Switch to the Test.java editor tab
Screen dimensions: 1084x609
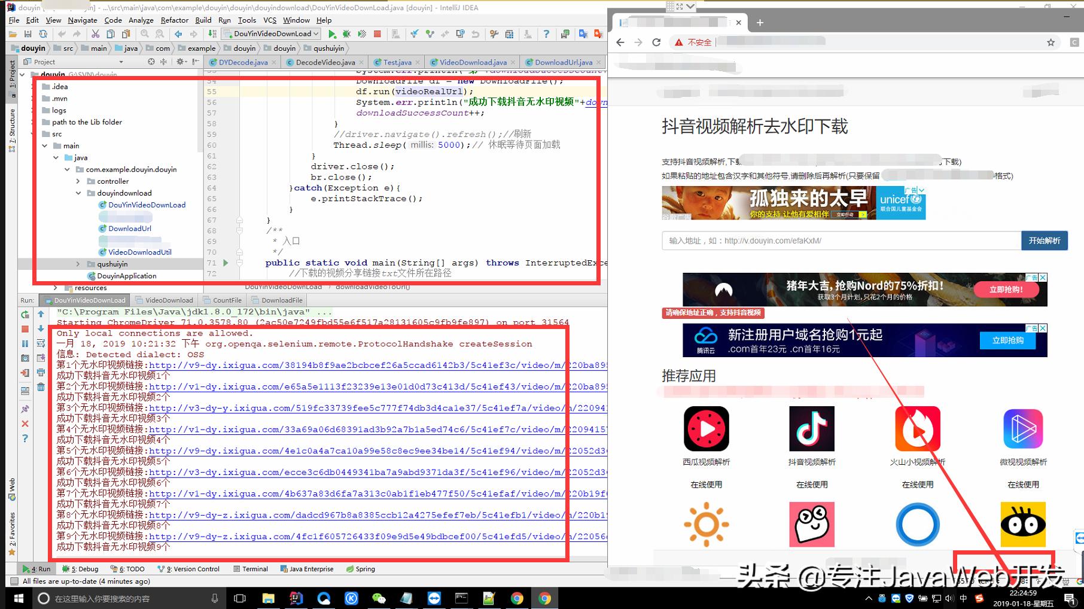[397, 62]
